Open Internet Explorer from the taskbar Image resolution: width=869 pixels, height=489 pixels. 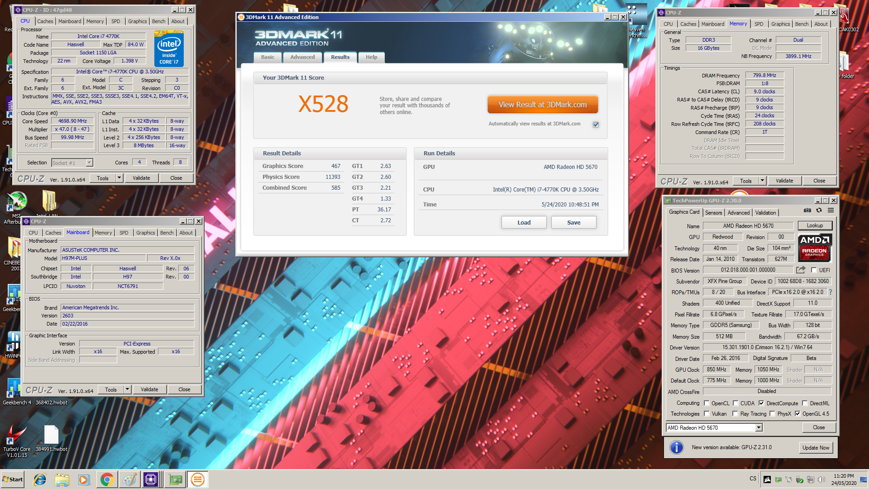coord(40,479)
